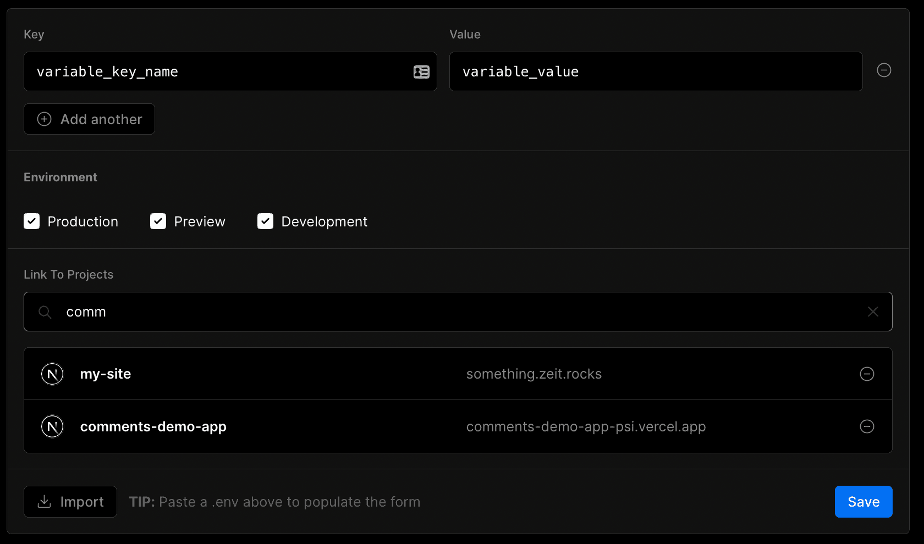924x544 pixels.
Task: Unlink comments-demo-app using its minus icon
Action: click(867, 426)
